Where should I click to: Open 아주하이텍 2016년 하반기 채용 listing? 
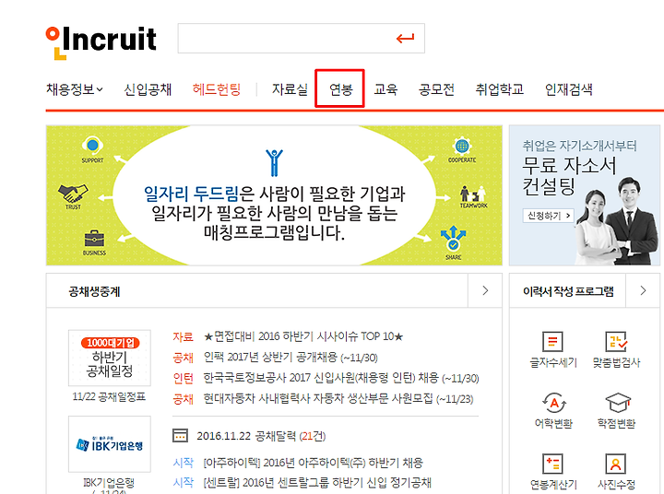[313, 463]
